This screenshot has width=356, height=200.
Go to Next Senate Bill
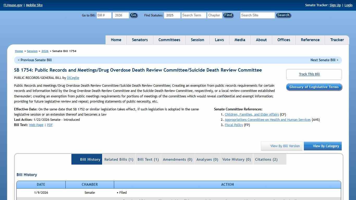[x=324, y=60]
